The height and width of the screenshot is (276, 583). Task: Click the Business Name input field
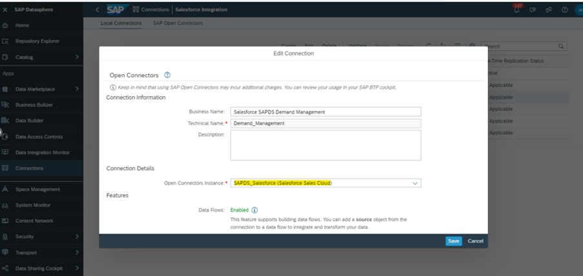(325, 112)
